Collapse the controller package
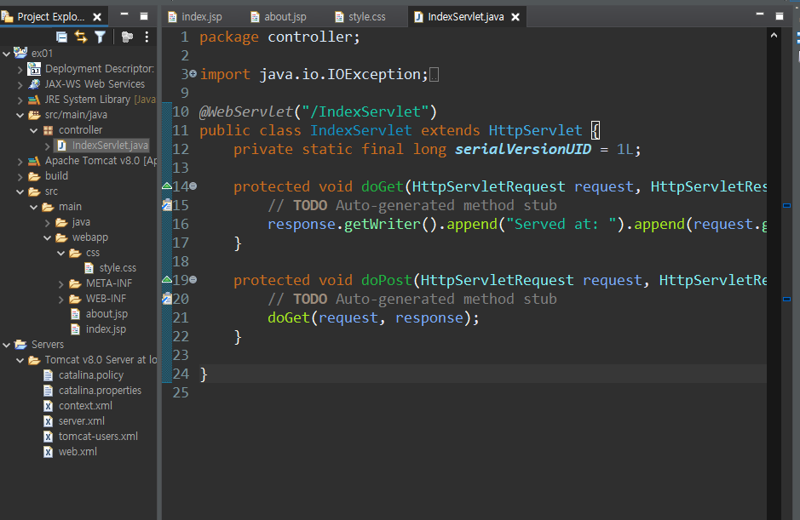The image size is (800, 520). pyautogui.click(x=34, y=130)
